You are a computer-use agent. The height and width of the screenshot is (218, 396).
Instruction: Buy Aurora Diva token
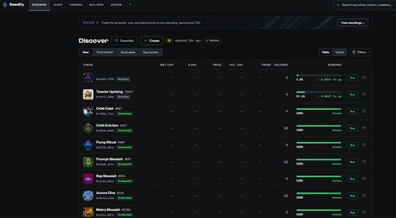coord(352,195)
